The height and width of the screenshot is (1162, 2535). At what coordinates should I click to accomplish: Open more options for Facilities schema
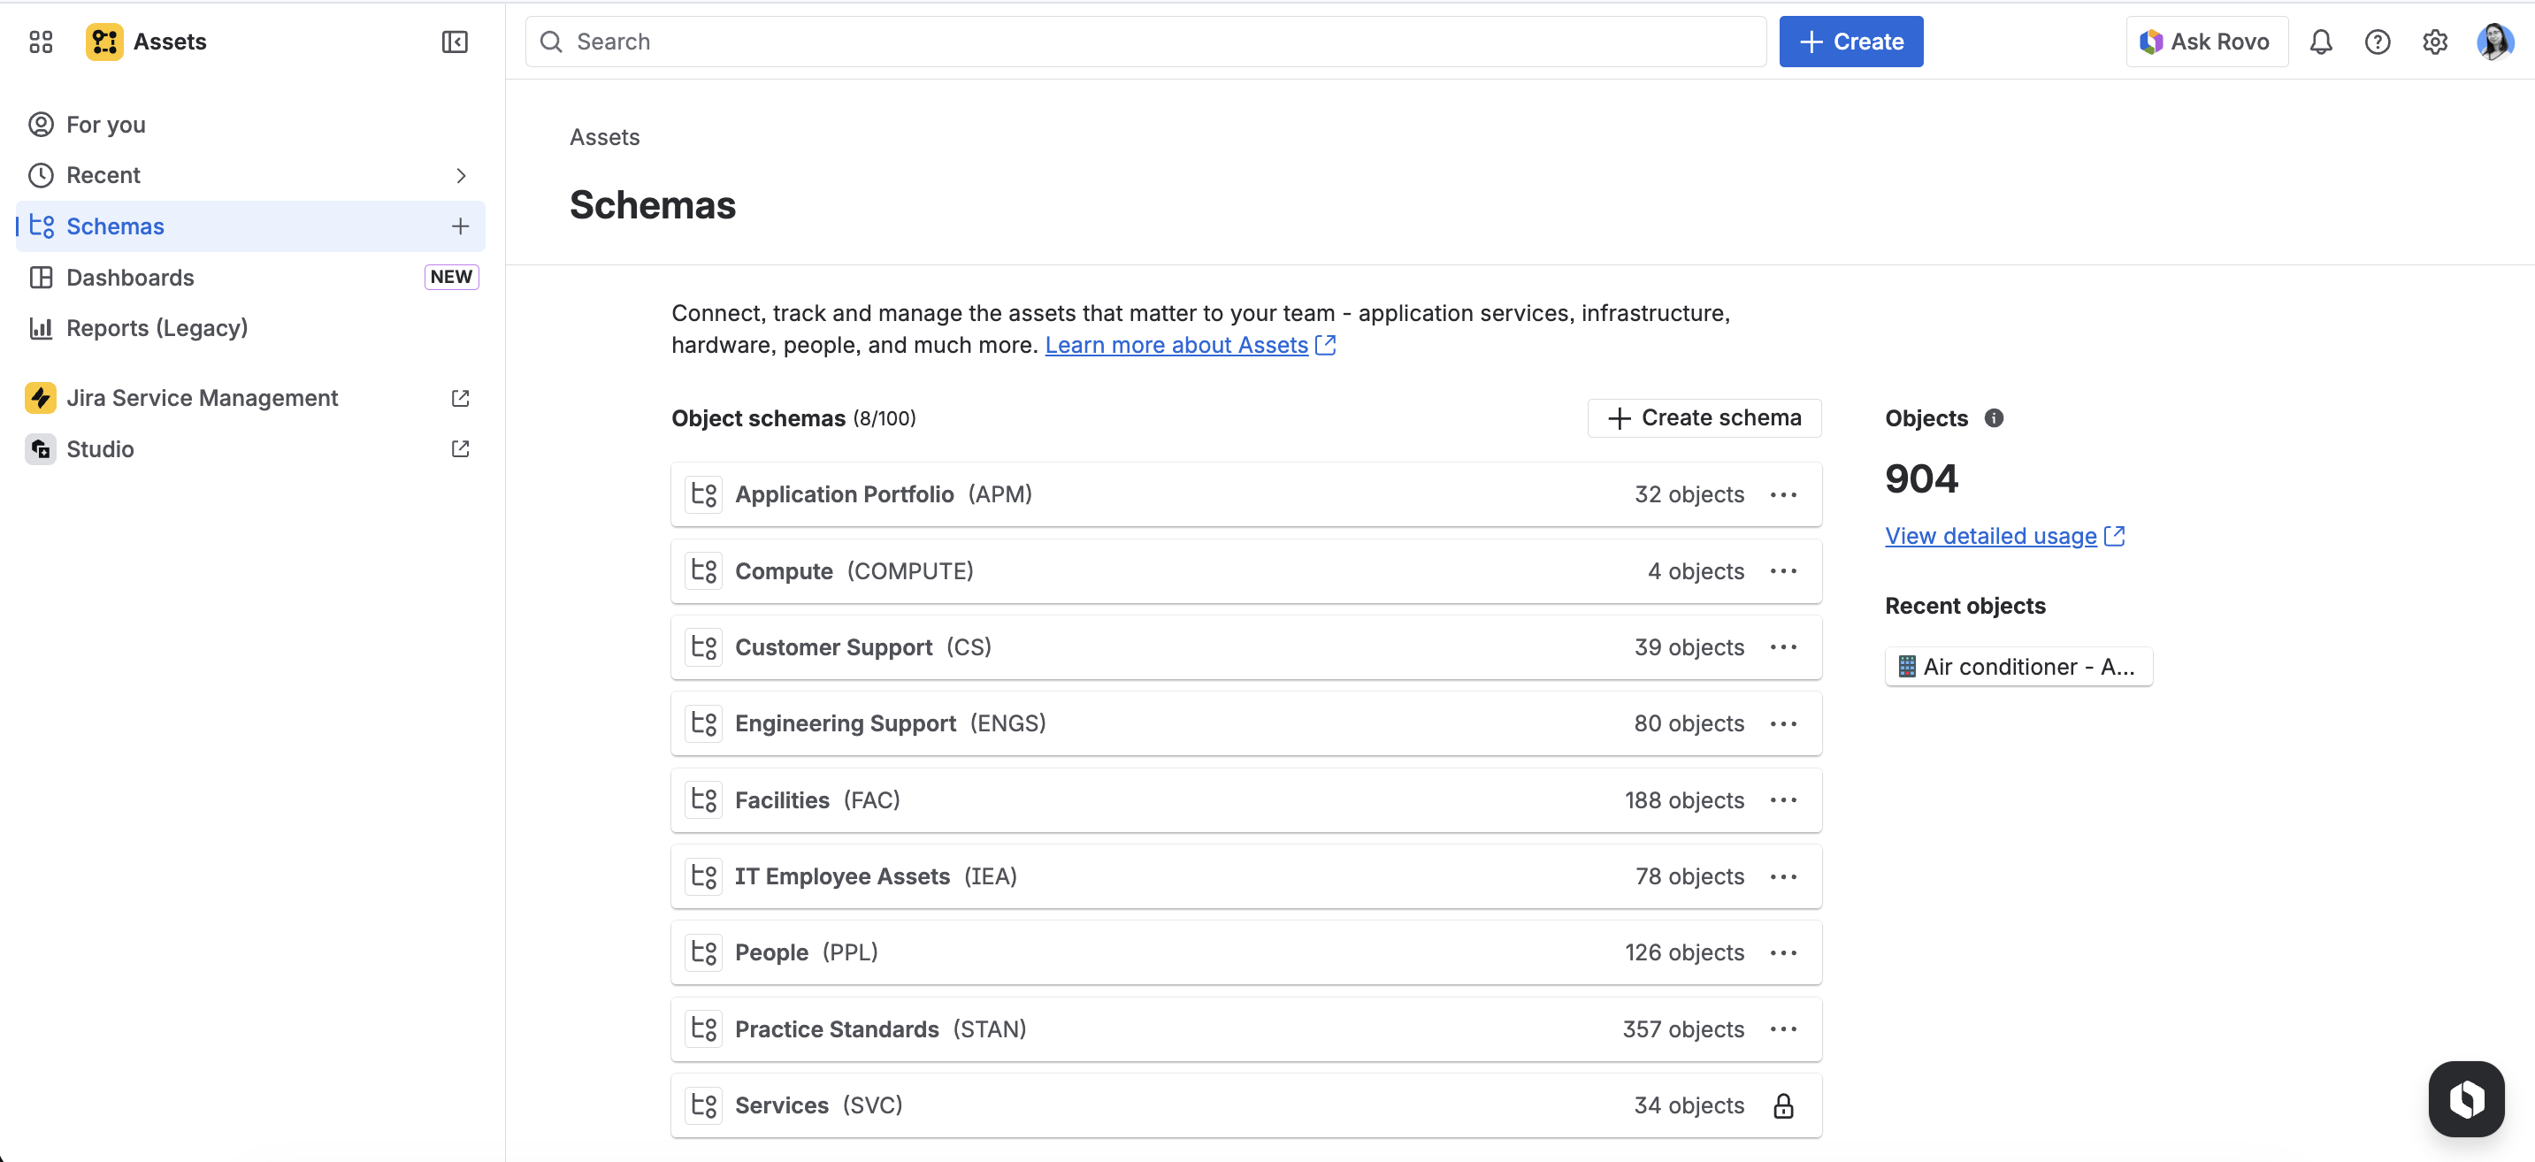[x=1782, y=800]
